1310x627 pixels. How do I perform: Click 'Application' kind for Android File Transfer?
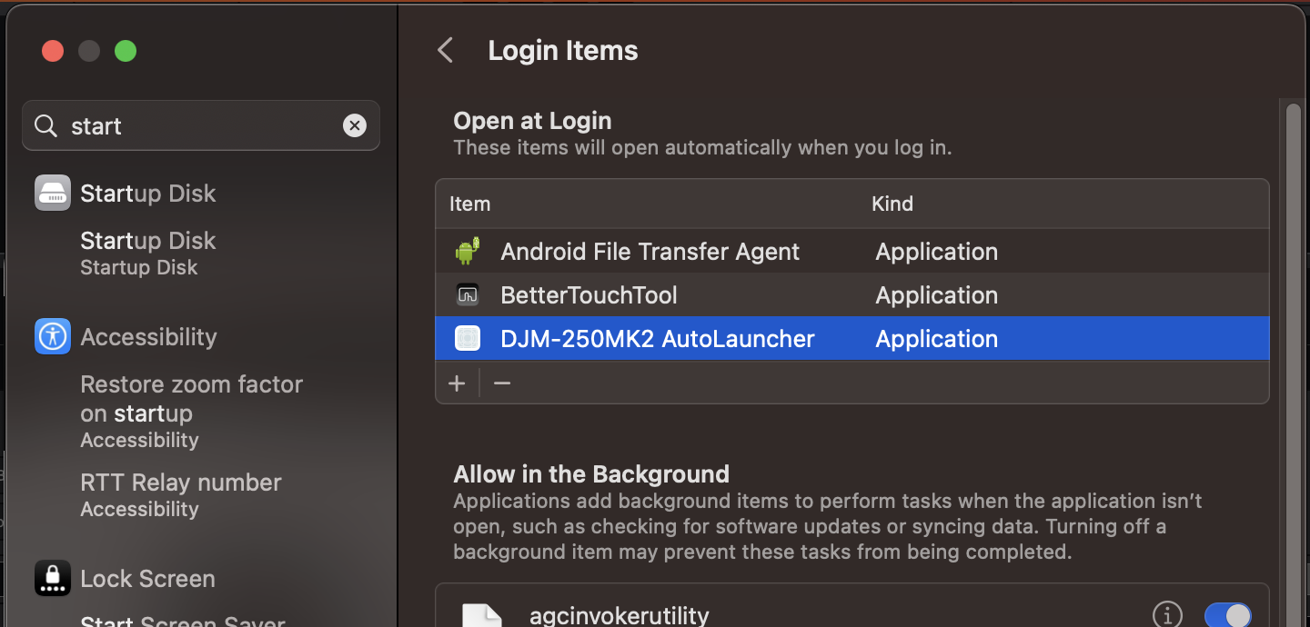pyautogui.click(x=936, y=251)
